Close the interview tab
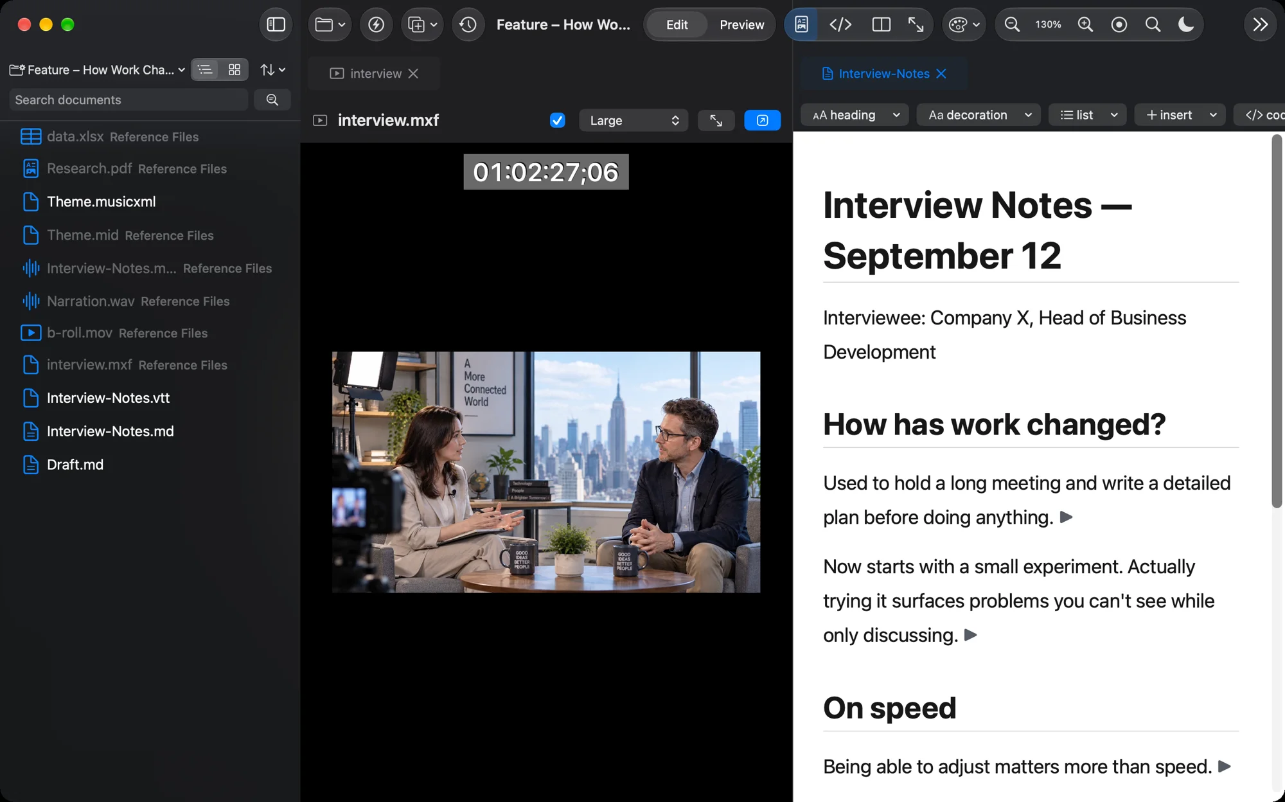Screen dimensions: 1285x802 pyautogui.click(x=413, y=73)
